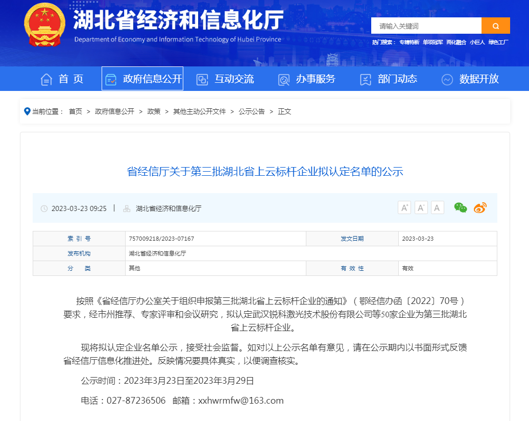Image resolution: width=529 pixels, height=421 pixels.
Task: Click hot search term 绿色工厂
Action: (x=498, y=42)
